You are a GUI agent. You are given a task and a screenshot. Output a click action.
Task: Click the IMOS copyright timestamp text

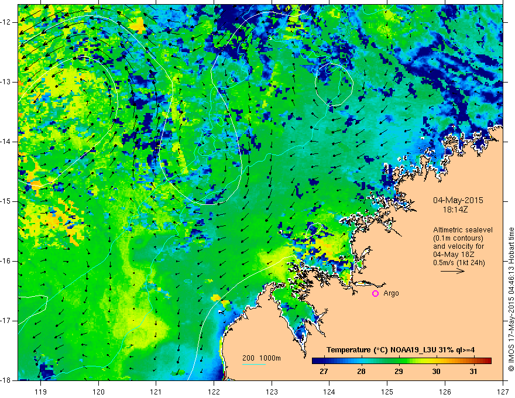(511, 299)
